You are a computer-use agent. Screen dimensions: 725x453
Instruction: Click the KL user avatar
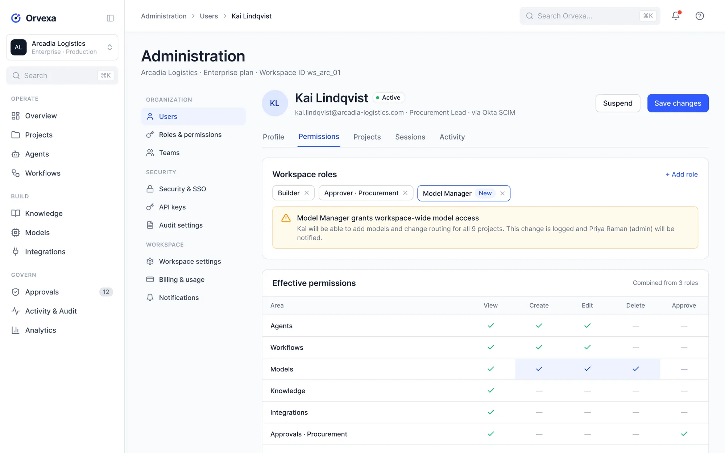tap(275, 103)
